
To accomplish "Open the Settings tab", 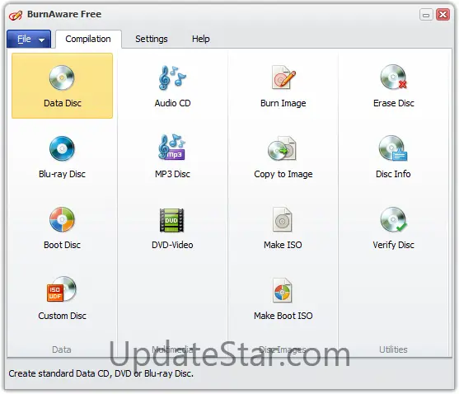I will [152, 39].
